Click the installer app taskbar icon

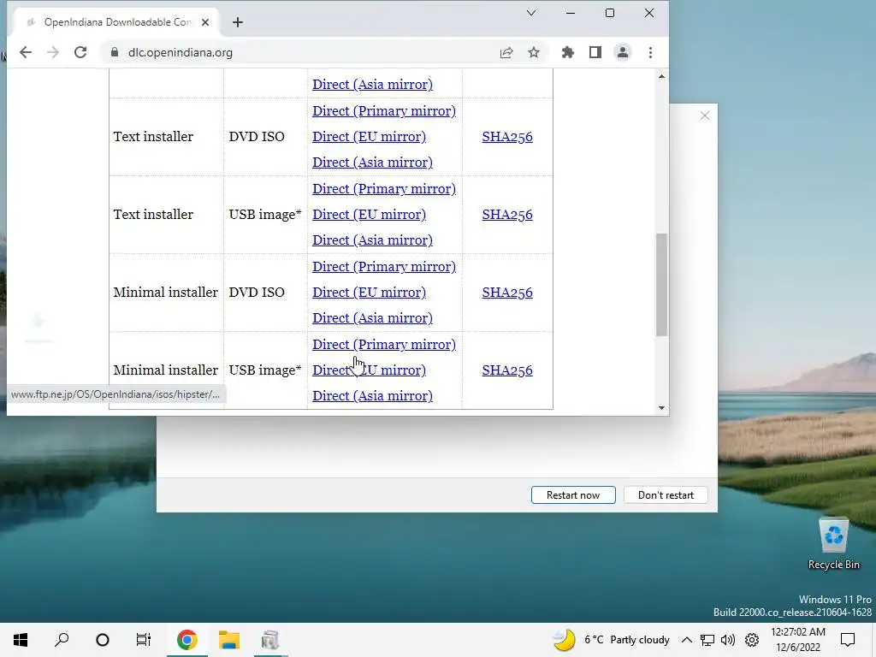click(270, 640)
